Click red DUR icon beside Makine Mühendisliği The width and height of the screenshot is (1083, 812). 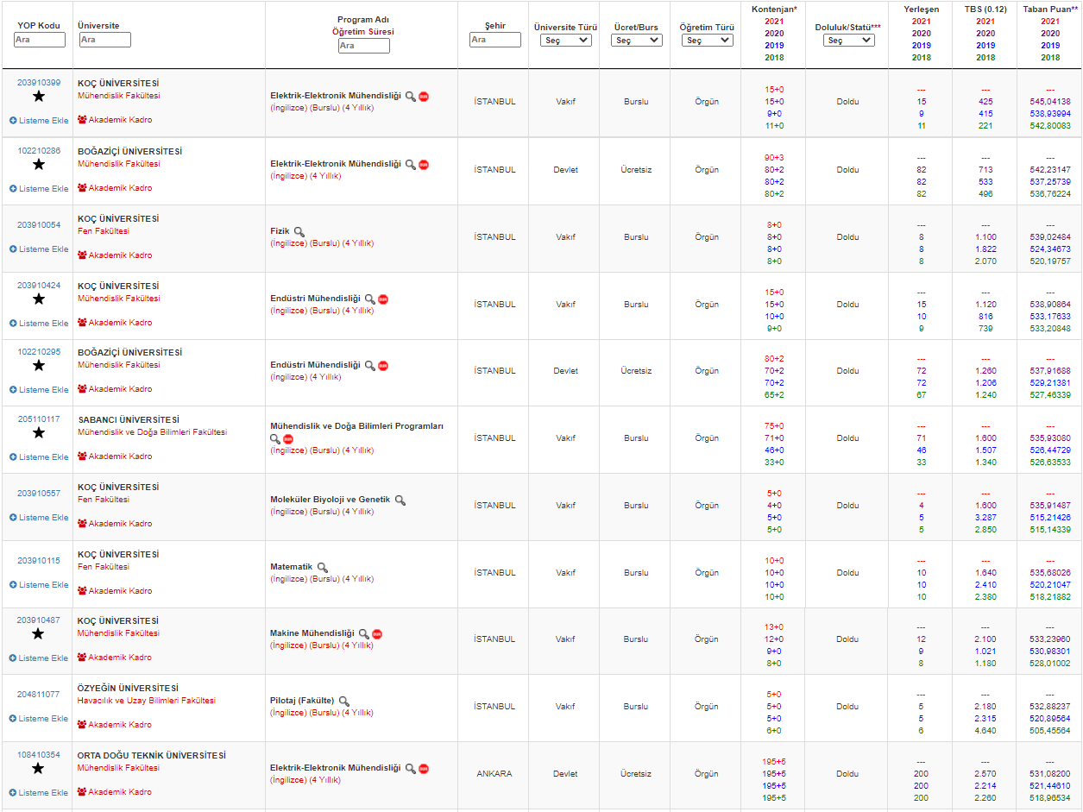click(377, 634)
